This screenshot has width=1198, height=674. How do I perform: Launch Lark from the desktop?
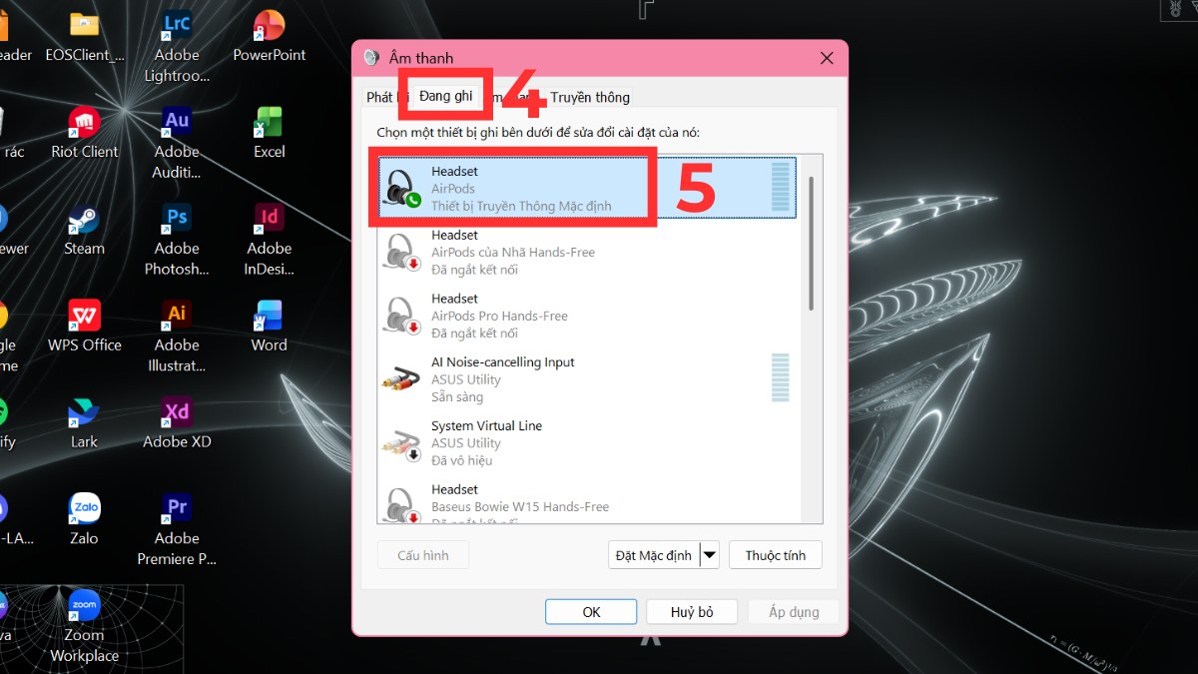85,424
